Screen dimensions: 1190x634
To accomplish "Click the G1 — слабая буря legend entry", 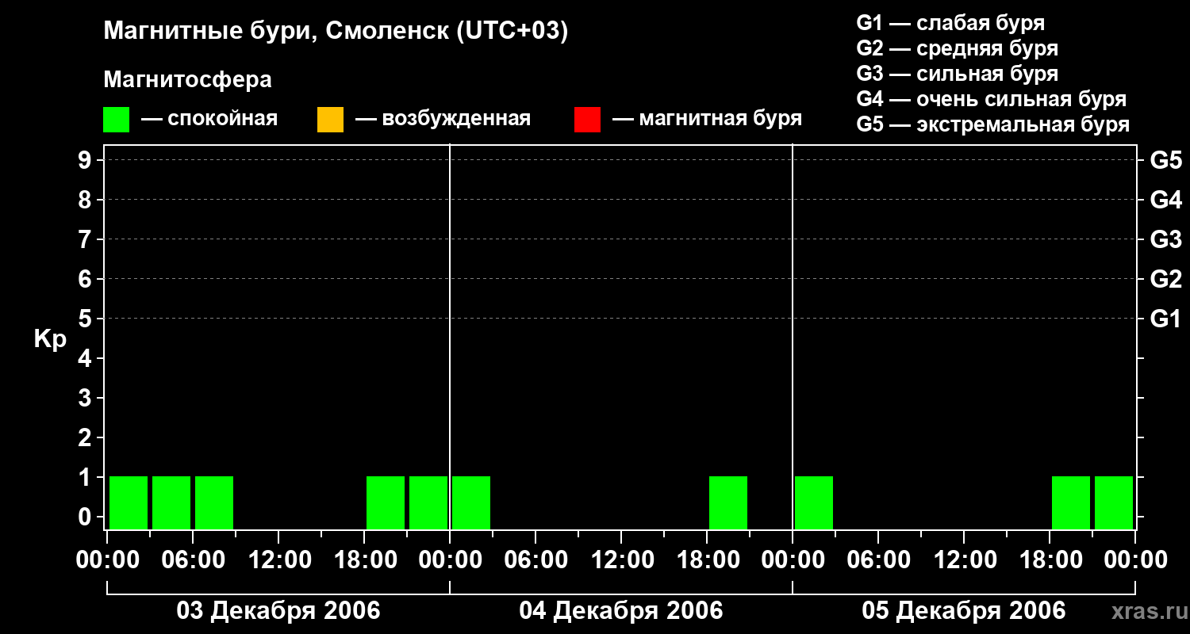I will coord(950,23).
